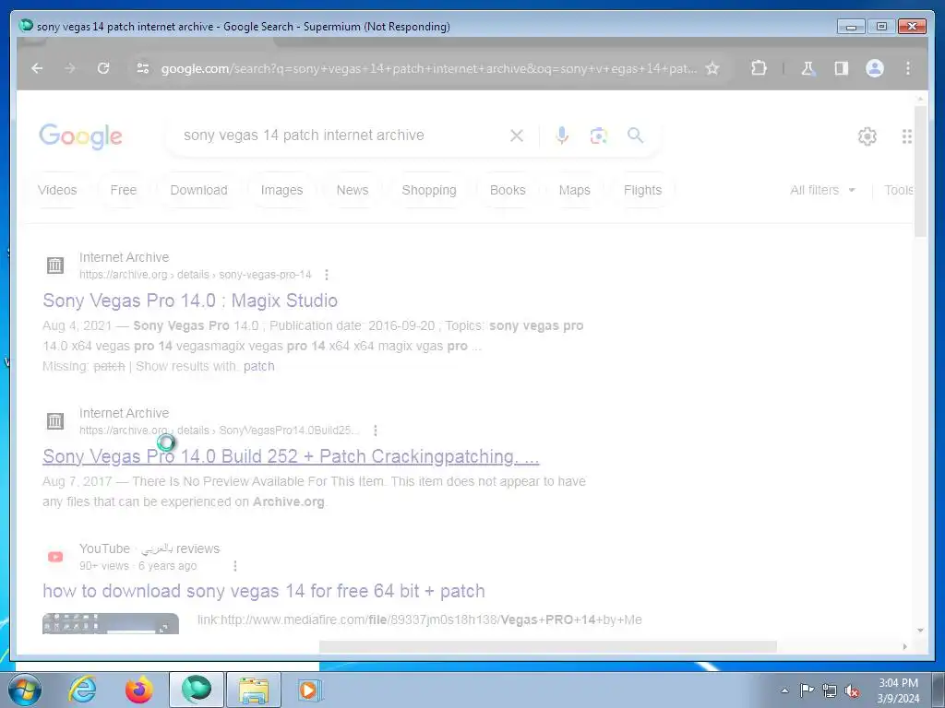Submit search with magnifying glass icon
The height and width of the screenshot is (708, 945).
pyautogui.click(x=635, y=136)
